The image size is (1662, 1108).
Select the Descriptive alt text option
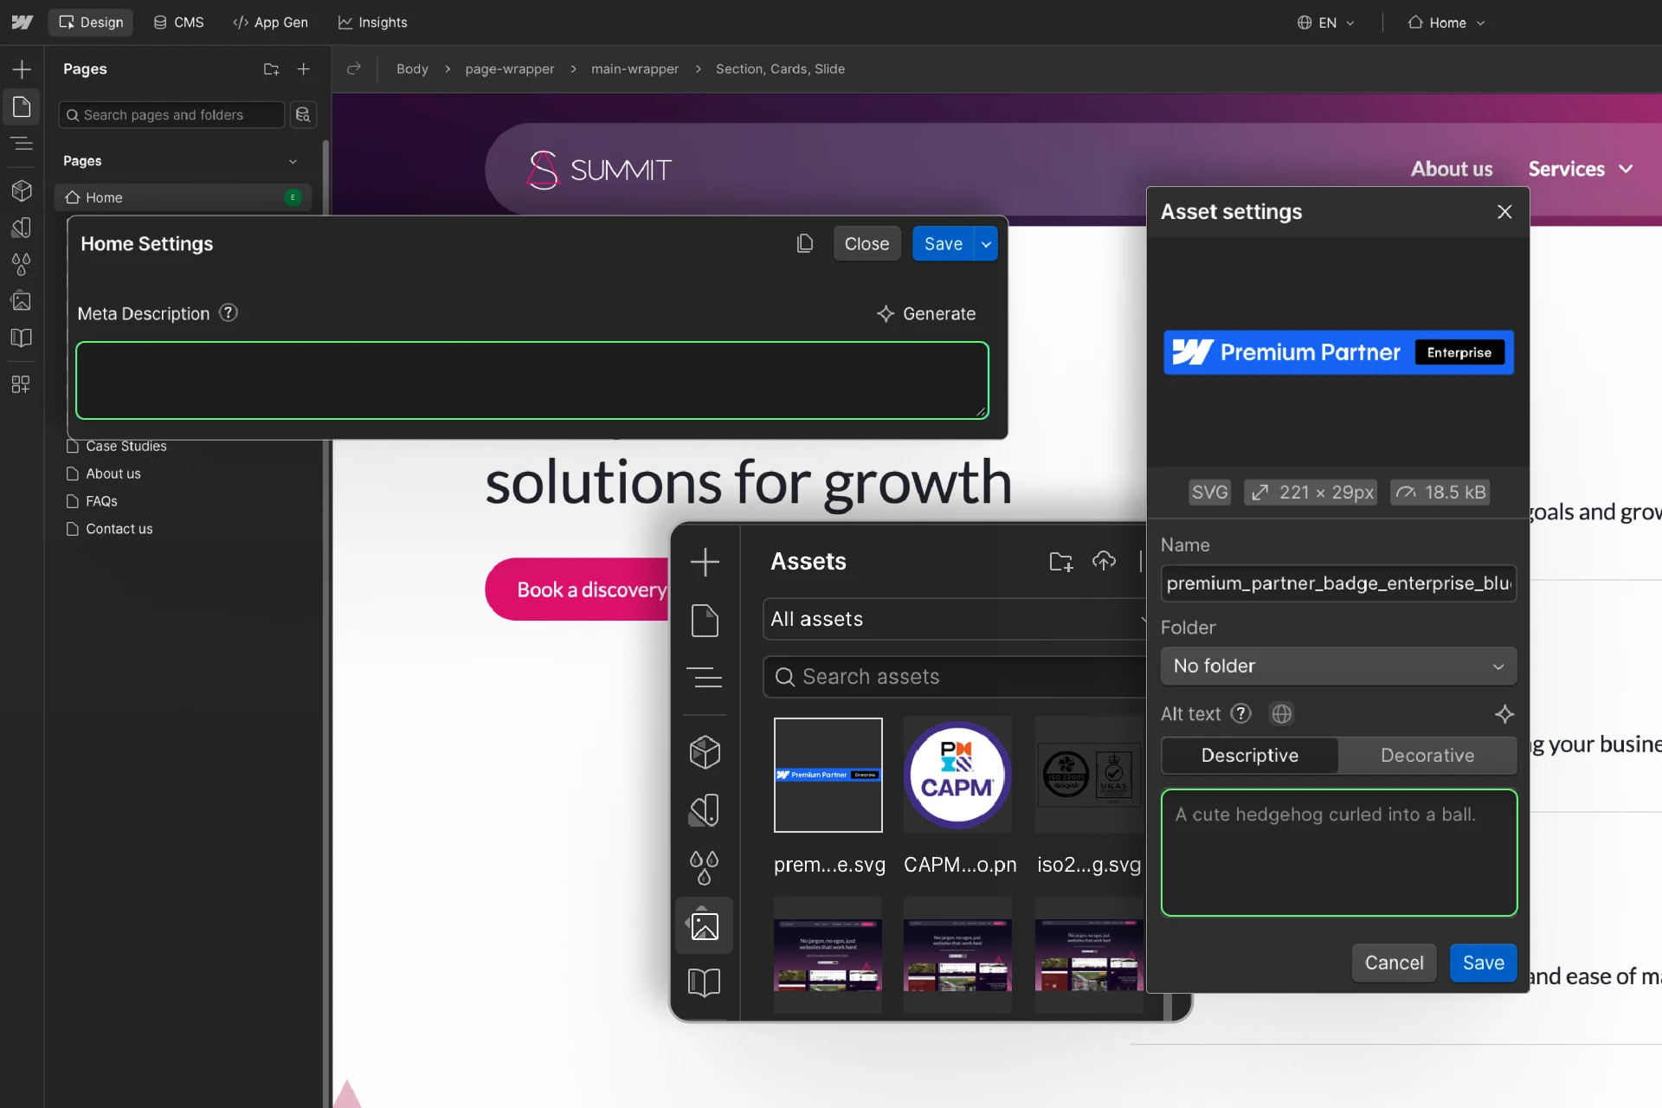tap(1249, 756)
